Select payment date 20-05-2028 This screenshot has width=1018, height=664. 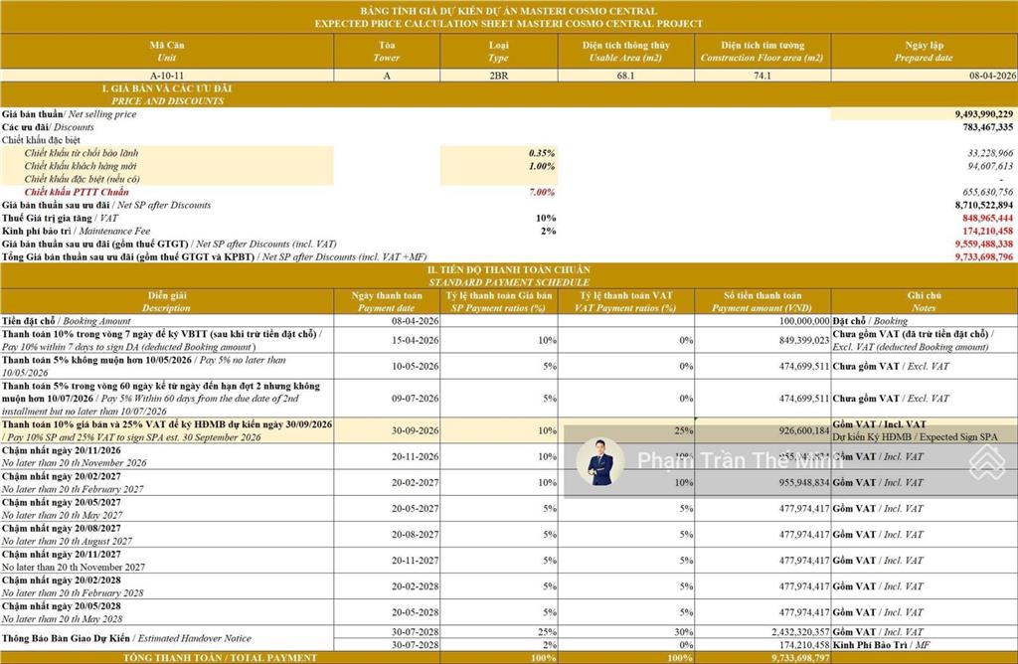[x=415, y=612]
